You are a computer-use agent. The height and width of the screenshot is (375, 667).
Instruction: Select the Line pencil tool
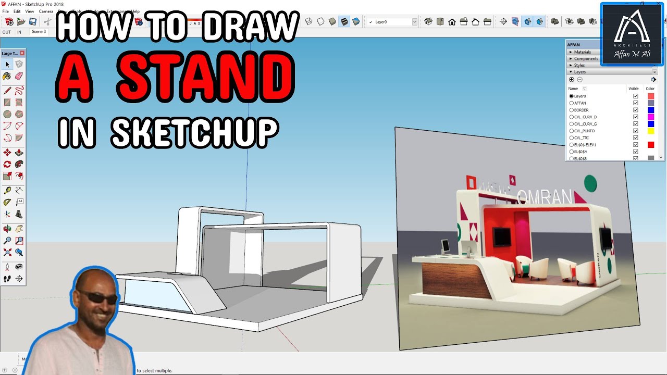7,91
